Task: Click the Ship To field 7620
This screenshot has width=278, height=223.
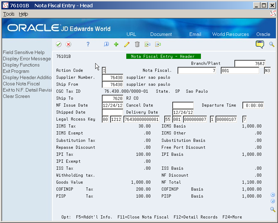Action: [x=113, y=98]
